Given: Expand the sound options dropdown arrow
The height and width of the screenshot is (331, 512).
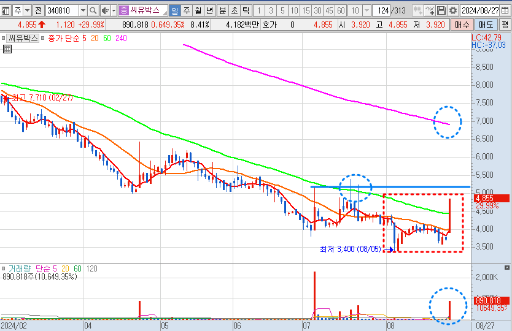Looking at the screenshot, I should point(114,11).
